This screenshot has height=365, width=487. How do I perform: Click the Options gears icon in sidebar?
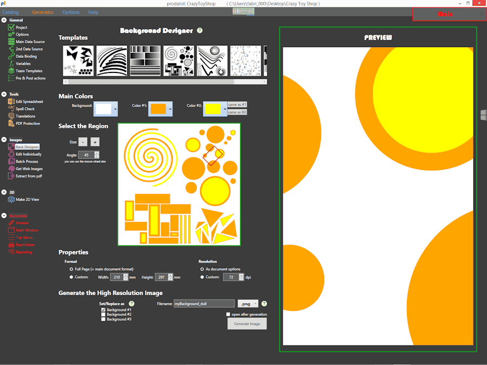11,35
